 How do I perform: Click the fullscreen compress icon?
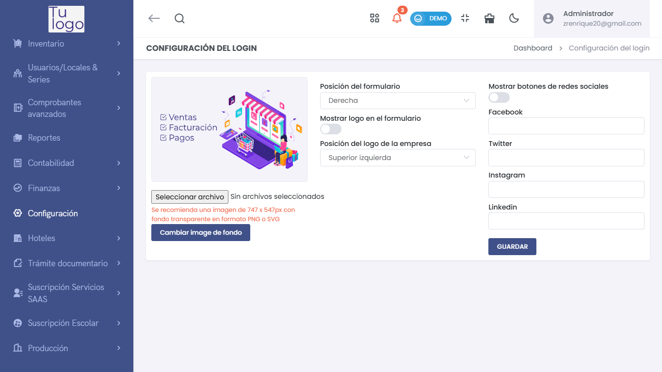[x=465, y=18]
